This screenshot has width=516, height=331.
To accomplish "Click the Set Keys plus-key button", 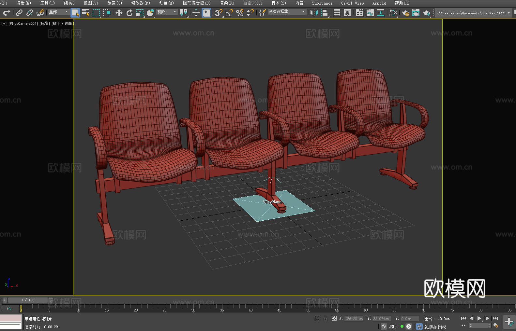I will [509, 322].
